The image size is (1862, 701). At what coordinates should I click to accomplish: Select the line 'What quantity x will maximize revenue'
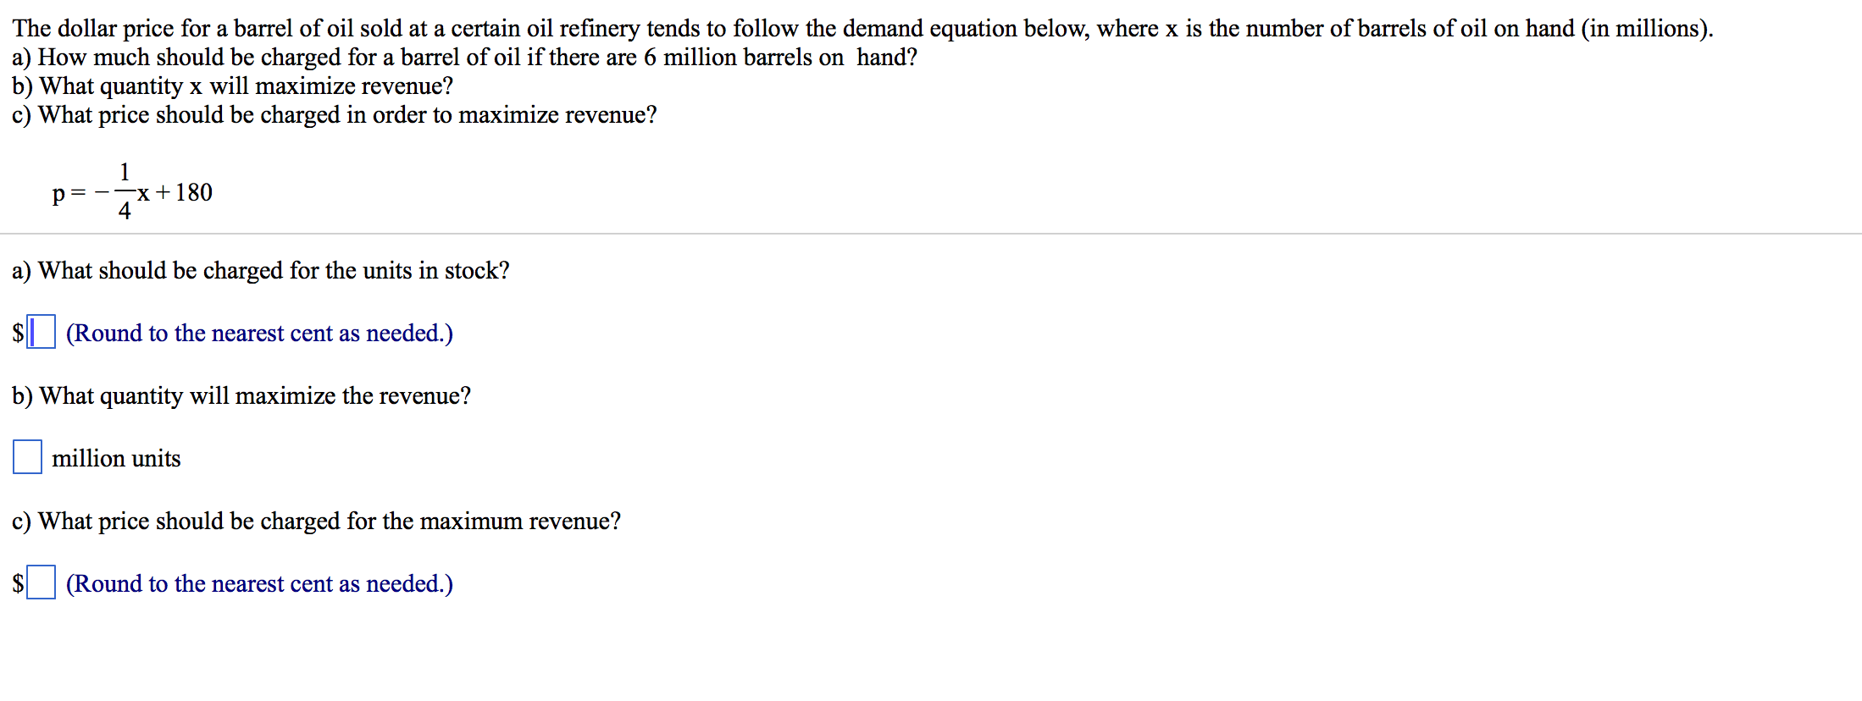click(232, 86)
